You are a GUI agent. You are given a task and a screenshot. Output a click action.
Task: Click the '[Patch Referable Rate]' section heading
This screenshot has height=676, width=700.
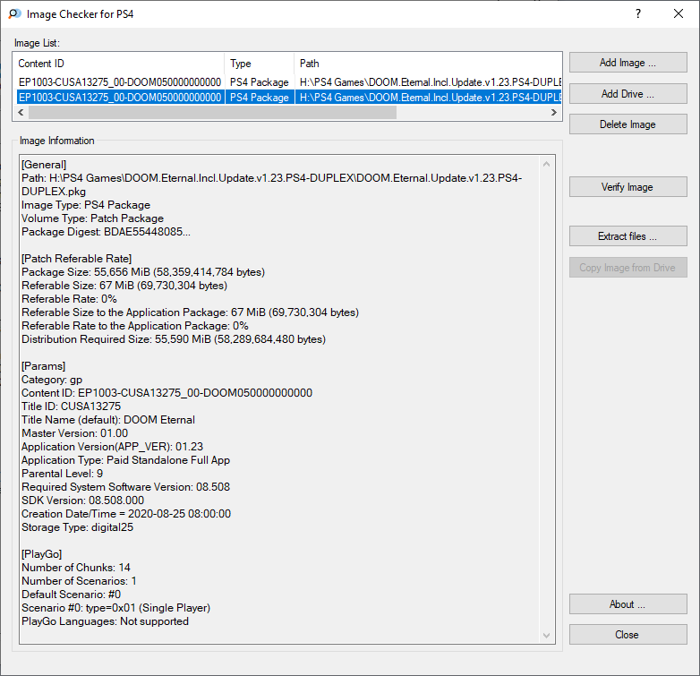point(76,259)
